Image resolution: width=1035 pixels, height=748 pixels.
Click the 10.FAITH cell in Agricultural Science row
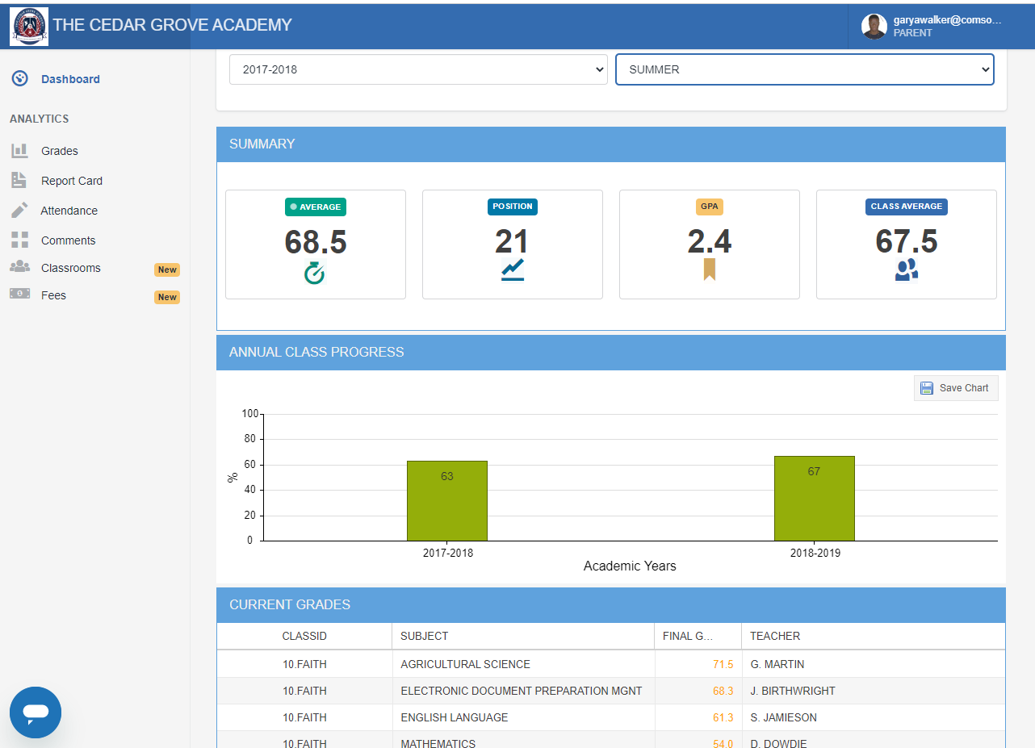tap(304, 664)
